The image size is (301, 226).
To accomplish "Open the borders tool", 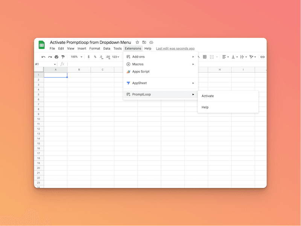I will tap(205, 57).
